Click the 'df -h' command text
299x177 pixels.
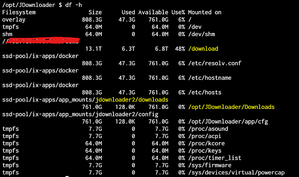coord(73,5)
